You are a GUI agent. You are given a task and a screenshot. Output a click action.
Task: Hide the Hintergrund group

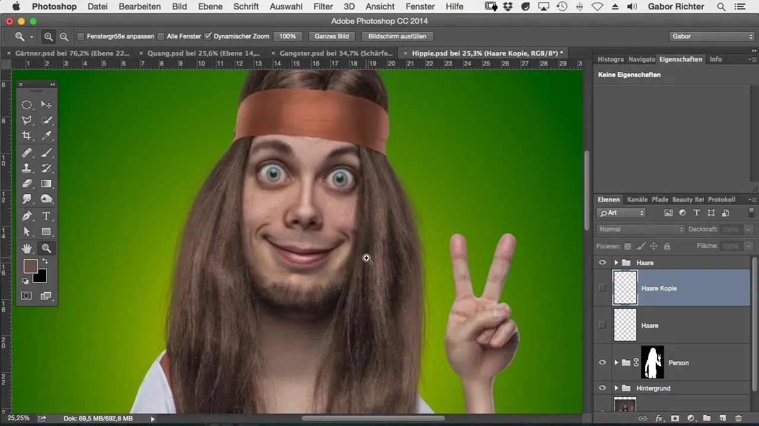coord(602,388)
